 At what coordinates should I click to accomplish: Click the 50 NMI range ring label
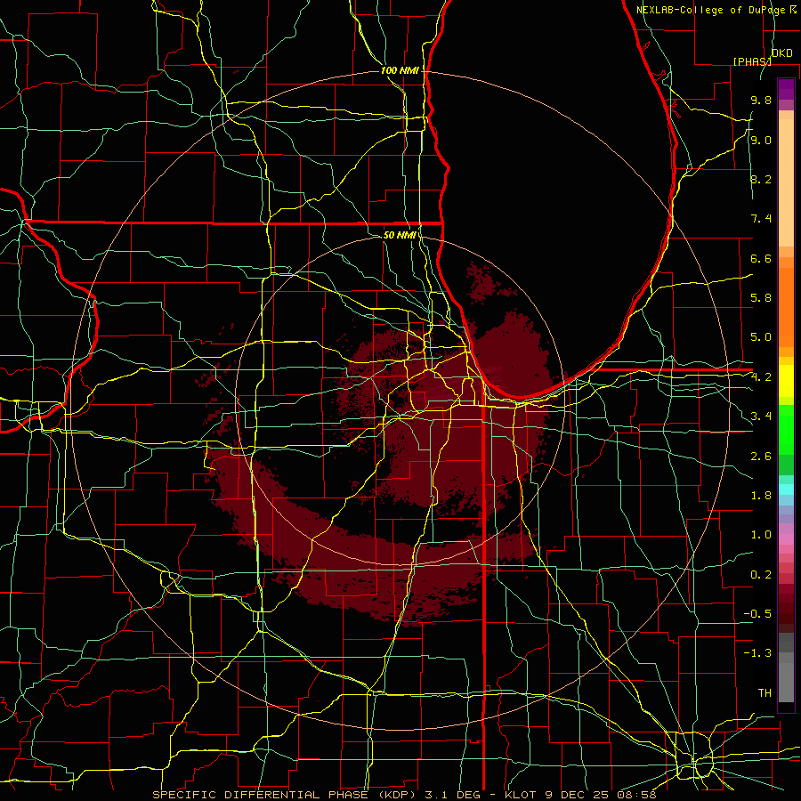point(400,235)
